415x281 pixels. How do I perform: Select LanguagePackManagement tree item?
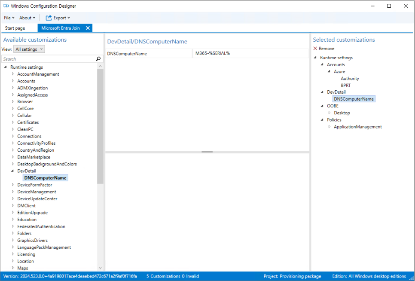(44, 247)
